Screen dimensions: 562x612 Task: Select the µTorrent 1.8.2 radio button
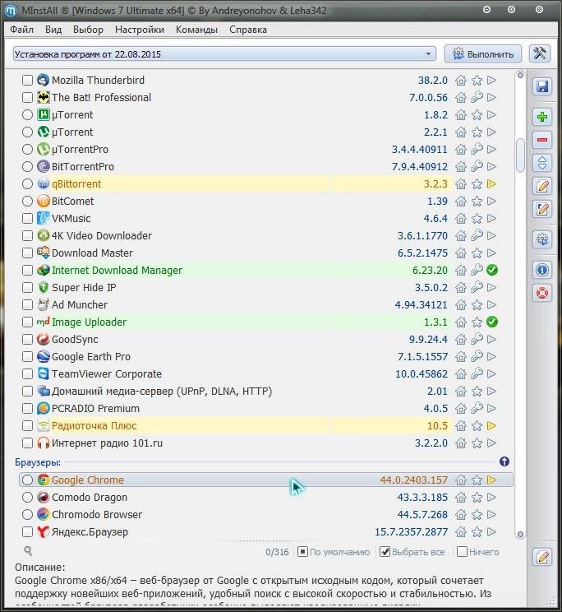coord(27,115)
